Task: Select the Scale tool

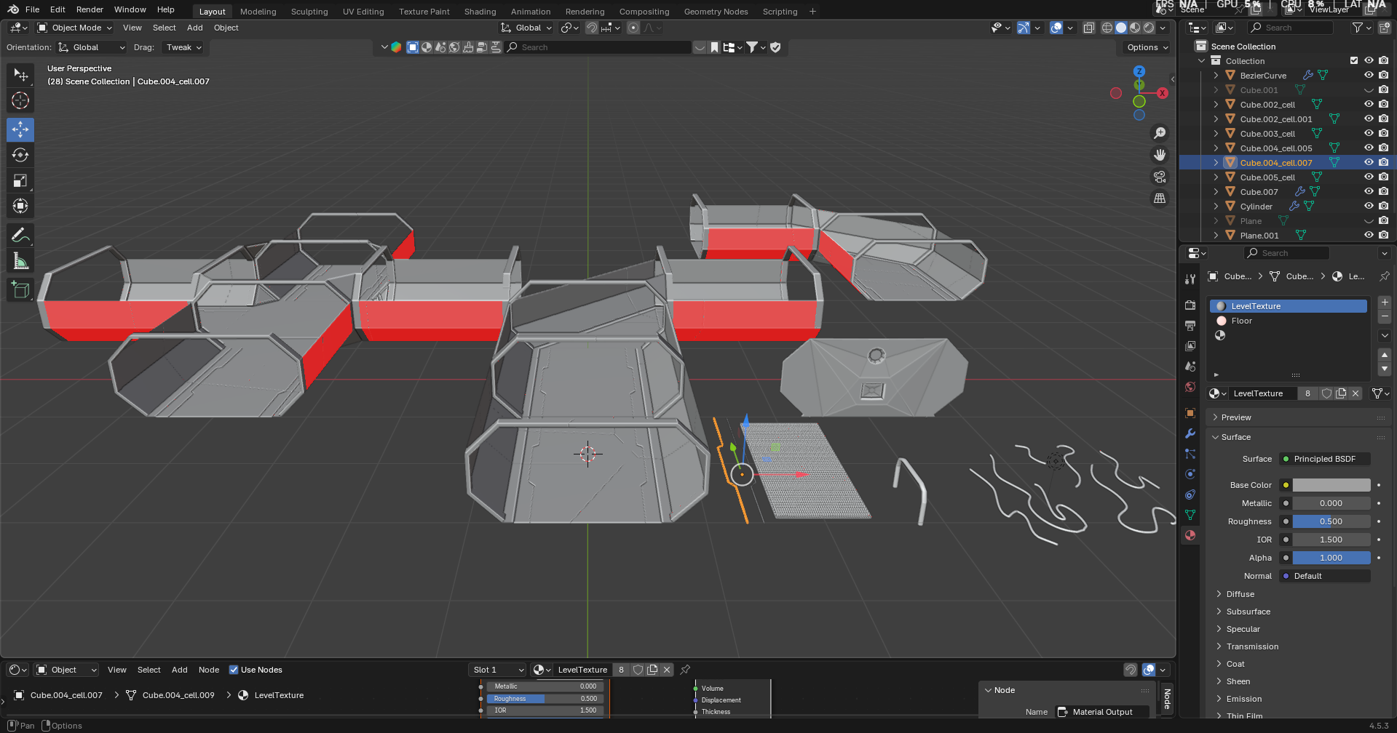Action: coord(20,180)
